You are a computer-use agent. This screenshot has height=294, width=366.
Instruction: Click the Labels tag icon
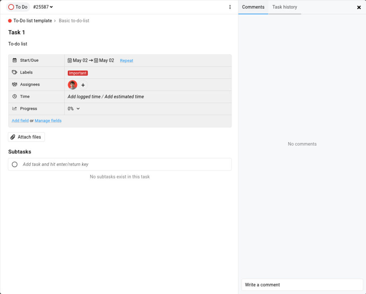(x=14, y=72)
